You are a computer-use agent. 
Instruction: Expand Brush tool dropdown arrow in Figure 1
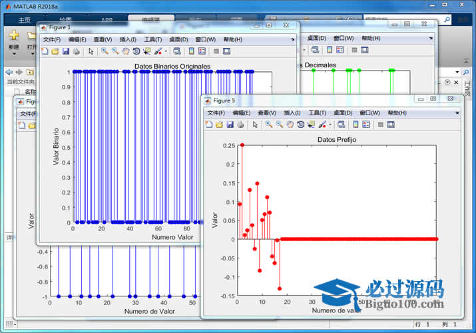[165, 51]
